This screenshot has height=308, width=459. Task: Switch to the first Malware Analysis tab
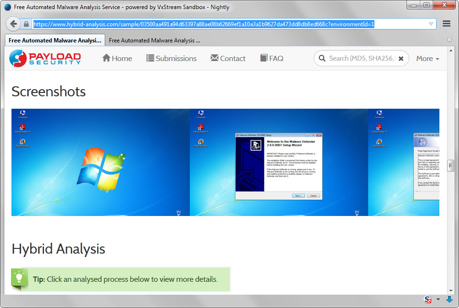pos(55,41)
